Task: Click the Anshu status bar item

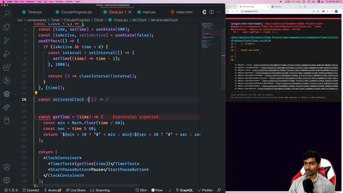Action: coord(53,190)
